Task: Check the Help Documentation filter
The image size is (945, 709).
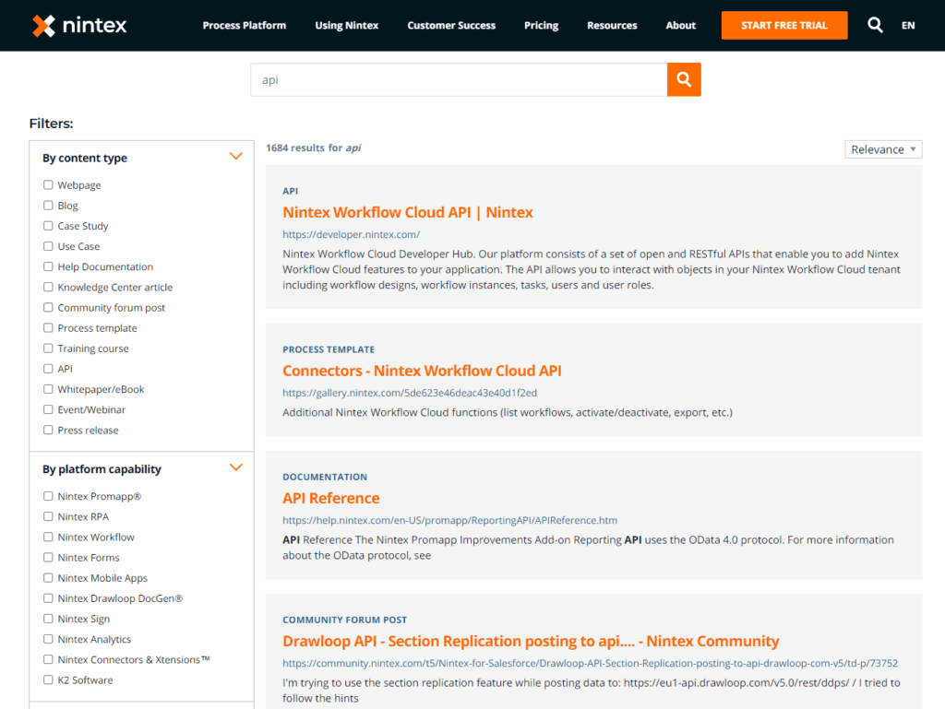Action: pos(48,266)
